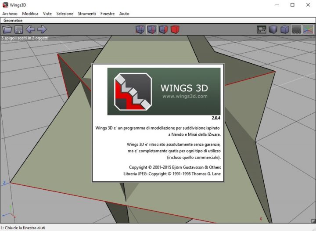Close the Wings3D window
This screenshot has height=231, width=316.
[308, 5]
